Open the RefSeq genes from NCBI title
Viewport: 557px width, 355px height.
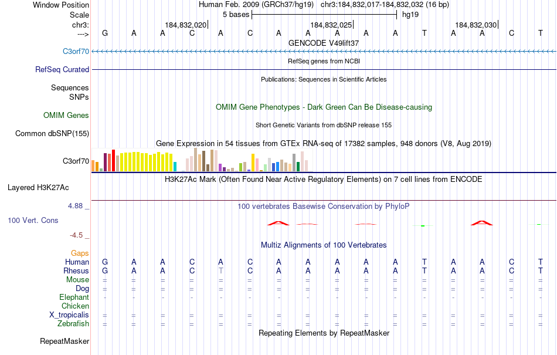[324, 61]
